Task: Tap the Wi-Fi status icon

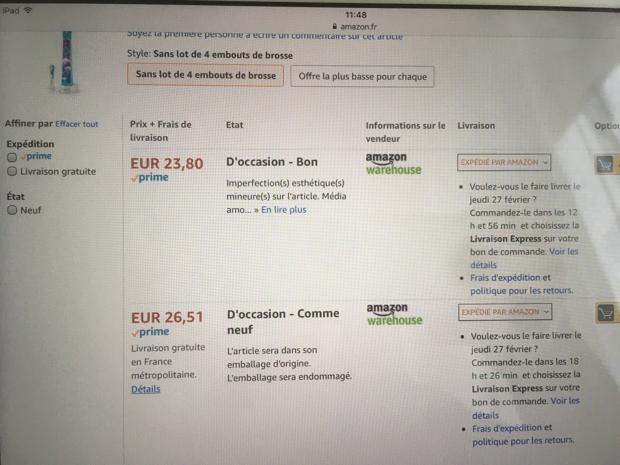Action: point(28,11)
